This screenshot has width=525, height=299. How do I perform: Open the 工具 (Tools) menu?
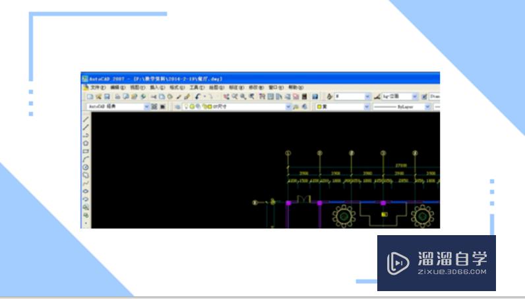coord(197,88)
